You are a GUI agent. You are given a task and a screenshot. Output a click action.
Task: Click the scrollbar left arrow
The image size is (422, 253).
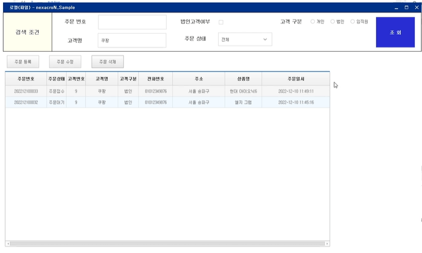click(x=8, y=244)
